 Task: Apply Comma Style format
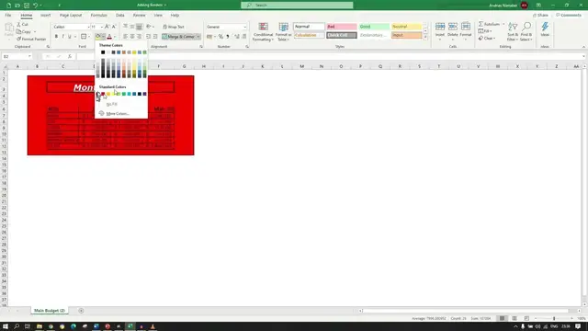click(228, 37)
